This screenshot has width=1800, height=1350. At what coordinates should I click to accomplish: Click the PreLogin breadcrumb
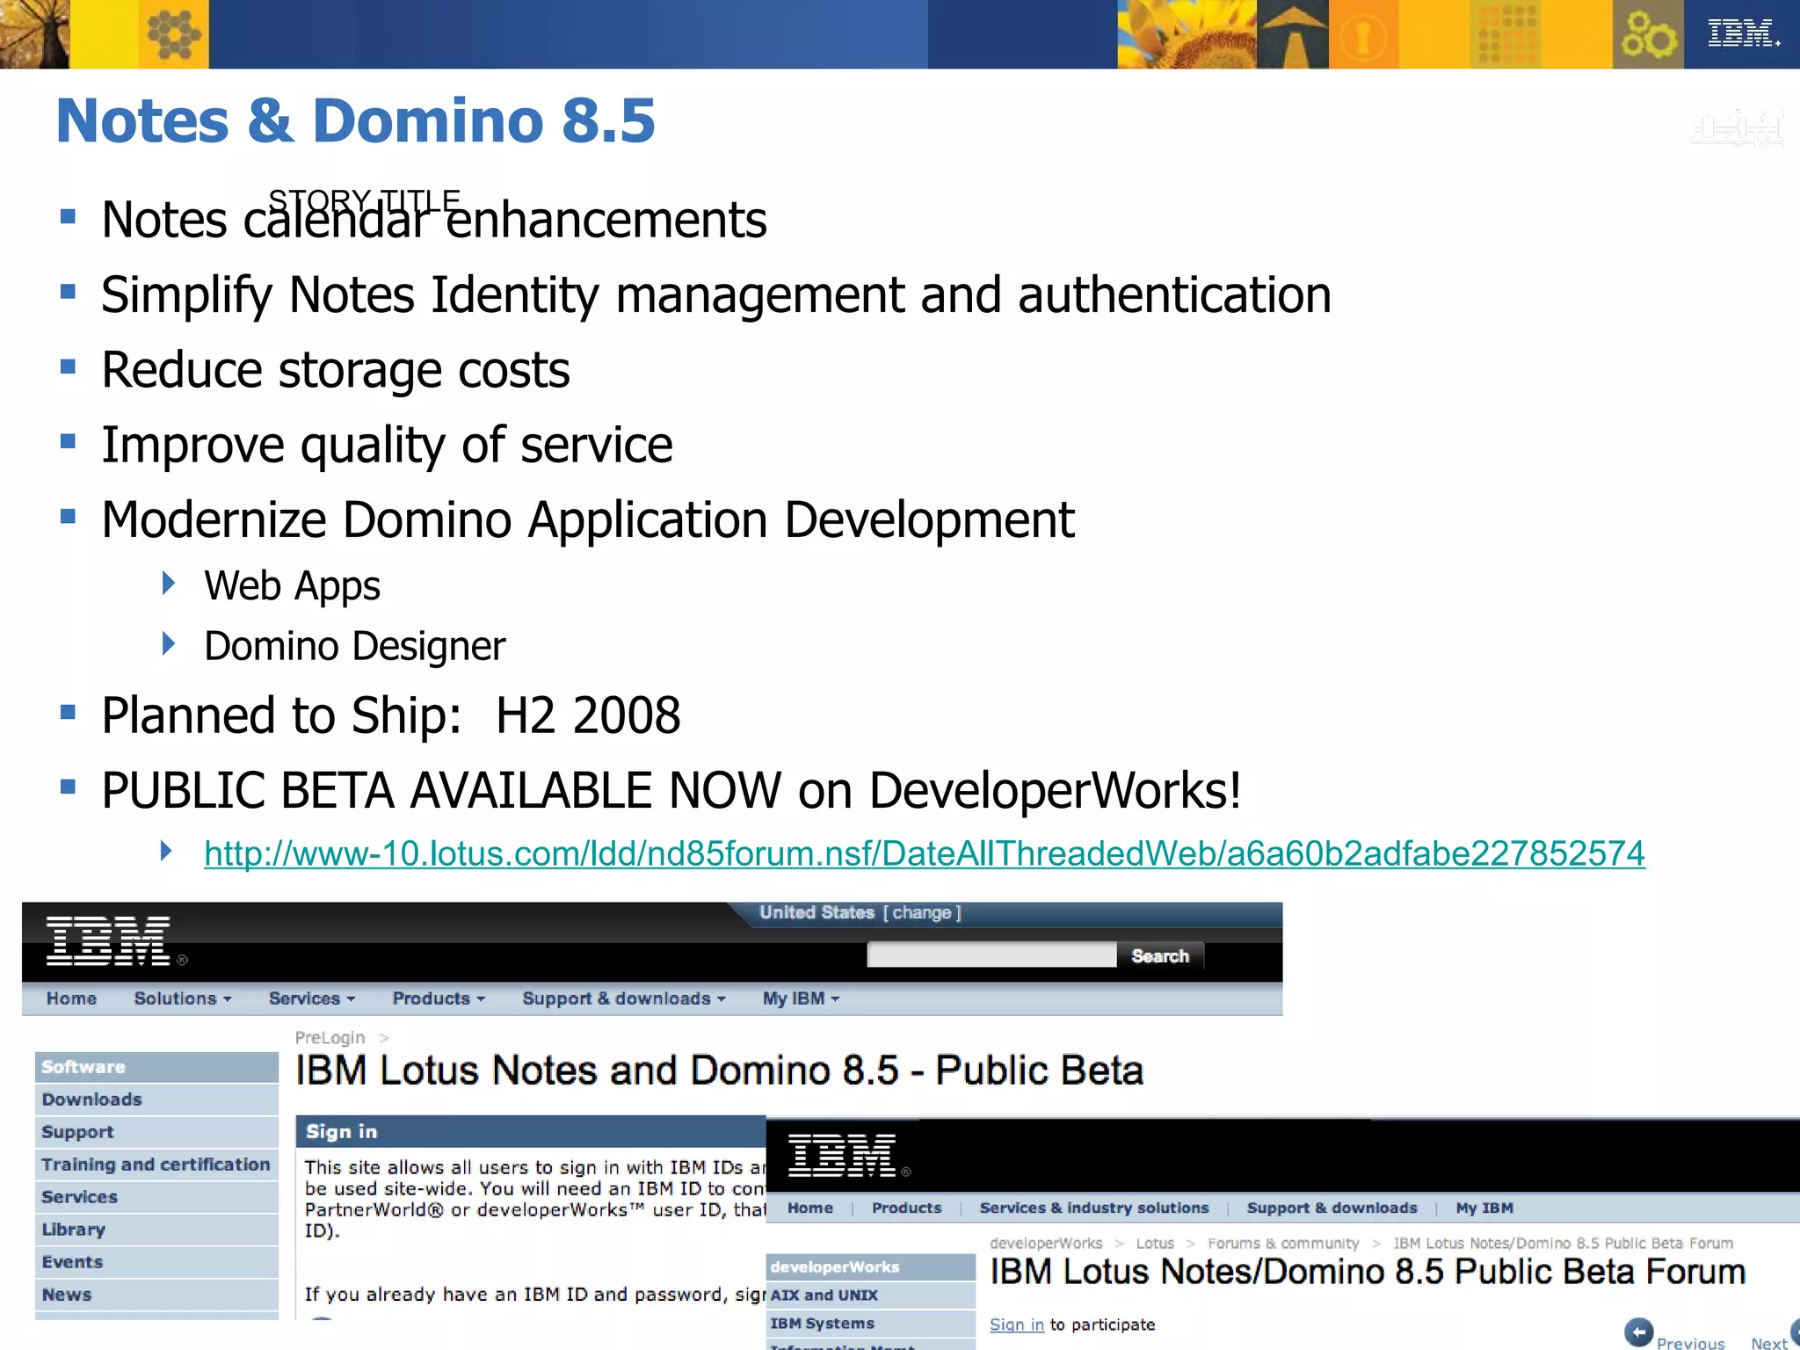click(330, 1038)
